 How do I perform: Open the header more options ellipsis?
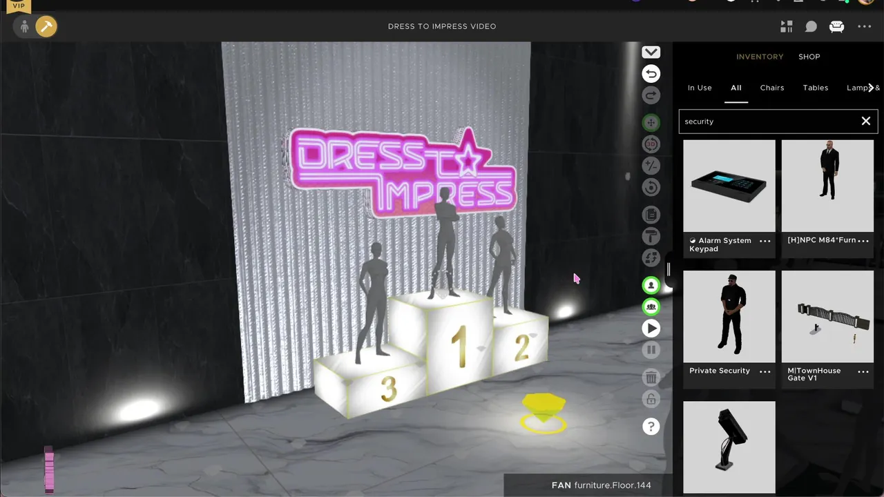tap(865, 26)
